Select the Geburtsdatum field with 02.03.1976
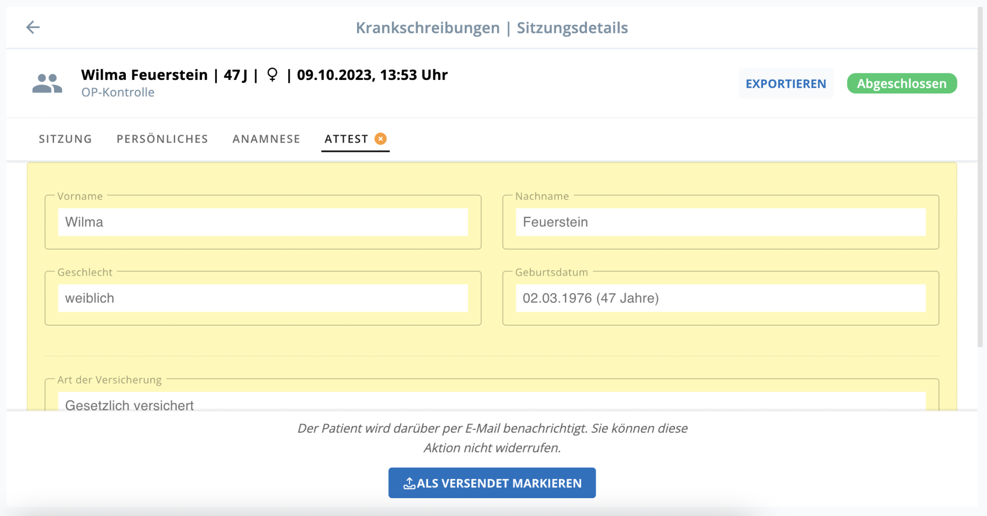 pos(721,298)
